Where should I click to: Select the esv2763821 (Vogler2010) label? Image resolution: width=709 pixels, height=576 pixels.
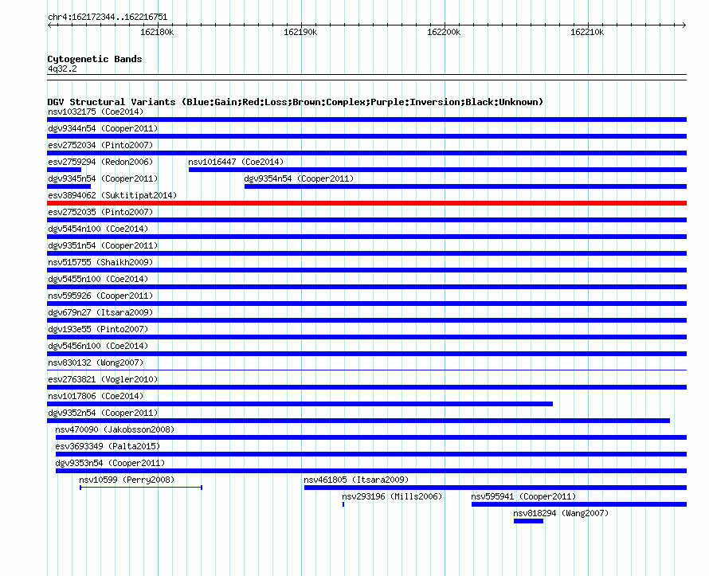click(x=103, y=379)
